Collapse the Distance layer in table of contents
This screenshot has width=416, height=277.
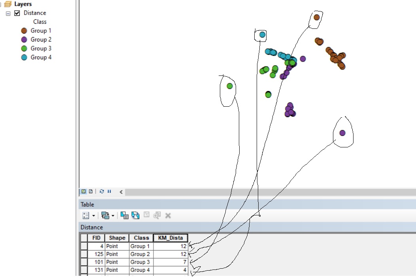(8, 13)
